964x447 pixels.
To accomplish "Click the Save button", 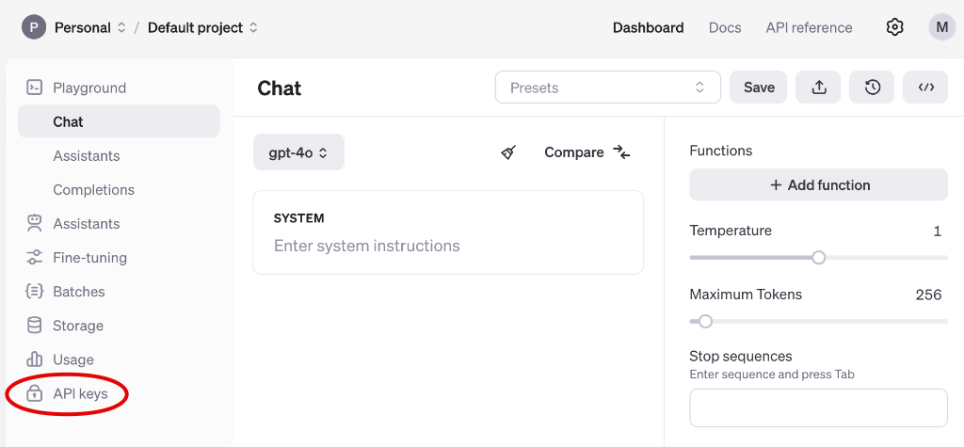I will 758,88.
